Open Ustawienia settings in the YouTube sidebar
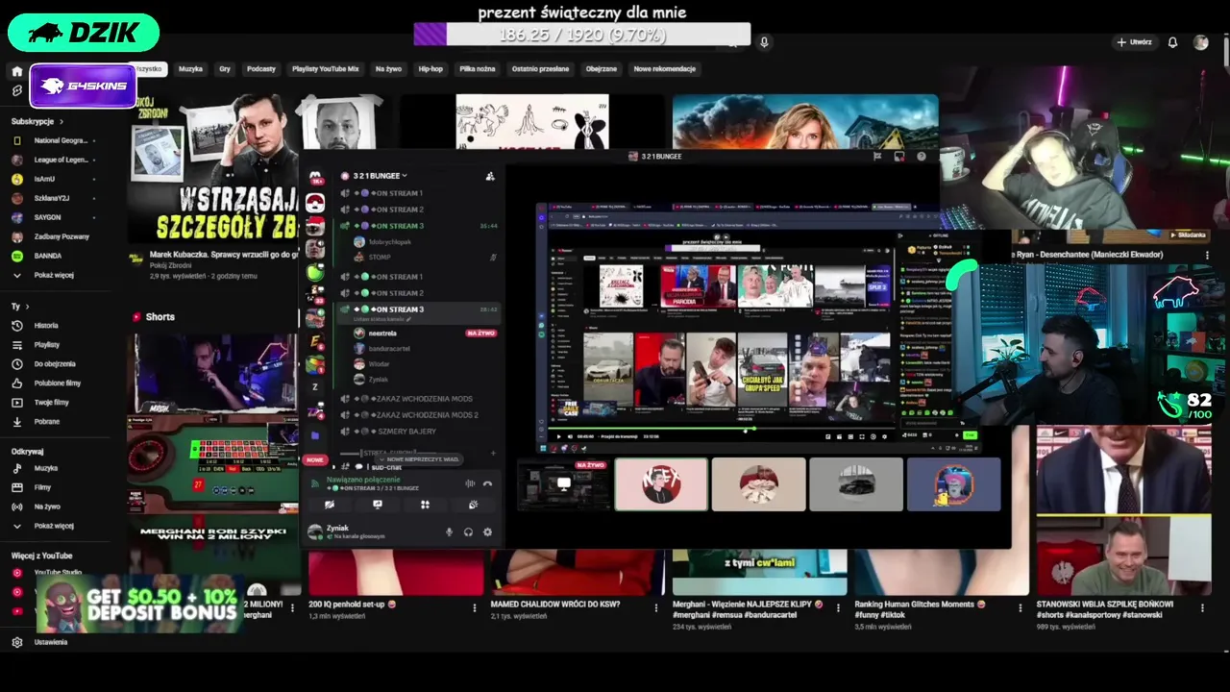 tap(51, 642)
